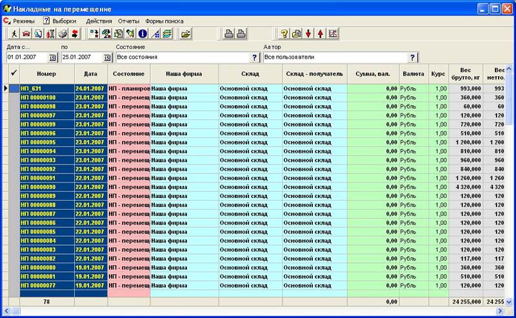
Task: Click the first printer icon
Action: [228, 34]
